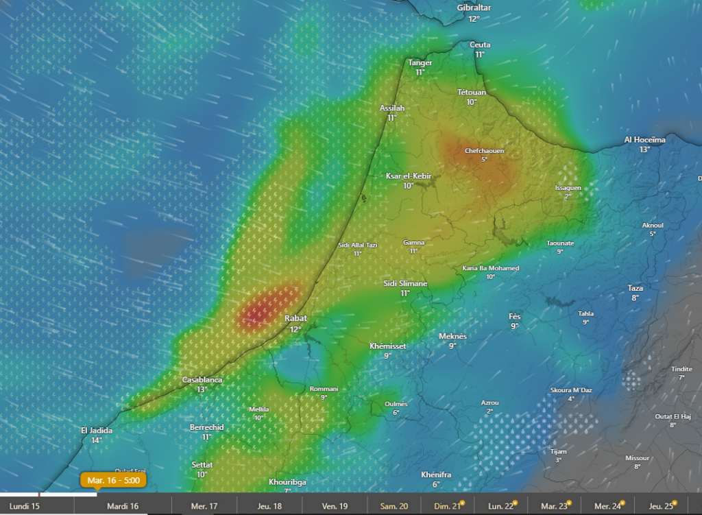Select Jeu. 18 in the day bar
Viewport: 702px width, 515px height.
269,506
